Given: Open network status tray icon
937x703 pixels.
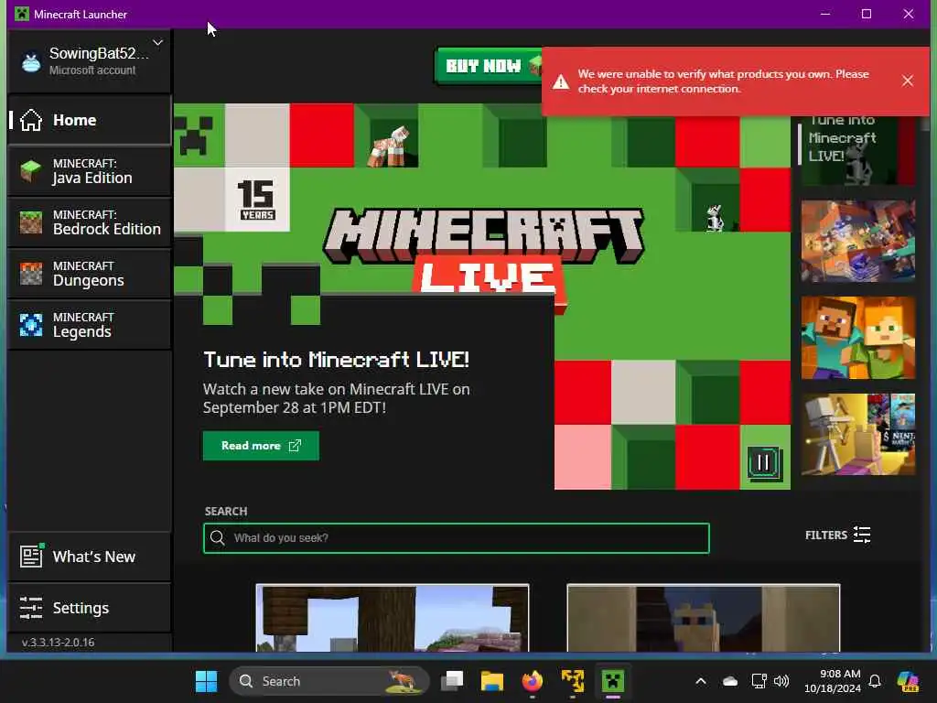Looking at the screenshot, I should pyautogui.click(x=759, y=681).
